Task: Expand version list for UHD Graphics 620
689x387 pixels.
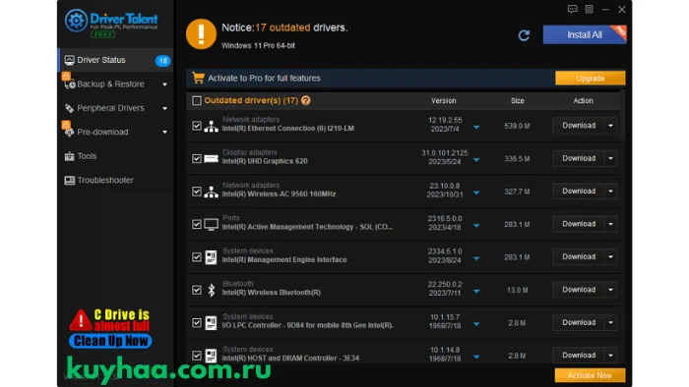Action: (476, 160)
